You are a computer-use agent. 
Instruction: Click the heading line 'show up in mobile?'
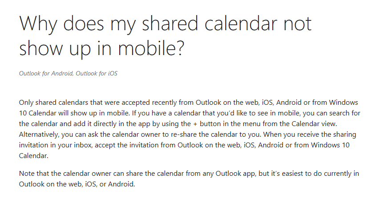pos(101,48)
